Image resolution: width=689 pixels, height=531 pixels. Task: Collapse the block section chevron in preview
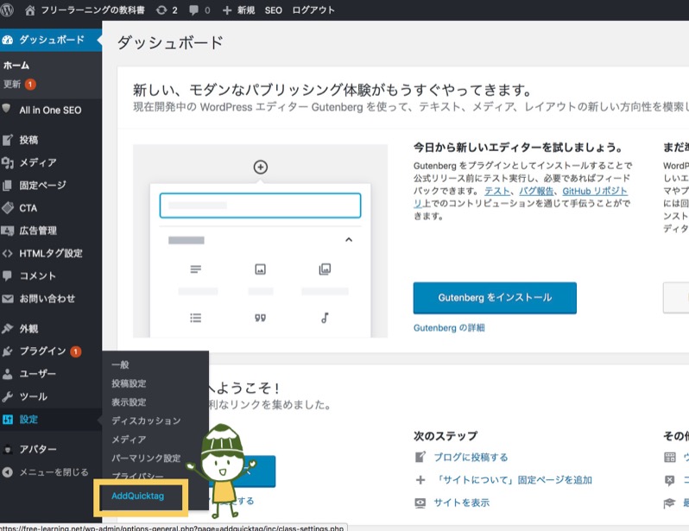tap(349, 239)
